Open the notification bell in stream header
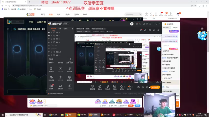Image resolution: width=209 pixels, height=117 pixels. point(154,30)
